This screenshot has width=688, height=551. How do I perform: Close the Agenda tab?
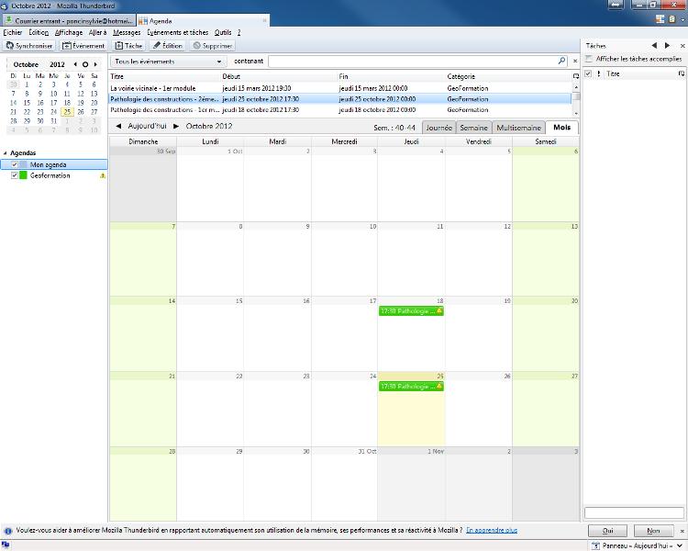(264, 20)
